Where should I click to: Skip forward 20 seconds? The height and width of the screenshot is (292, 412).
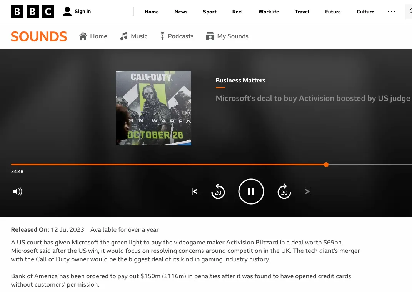pos(284,191)
